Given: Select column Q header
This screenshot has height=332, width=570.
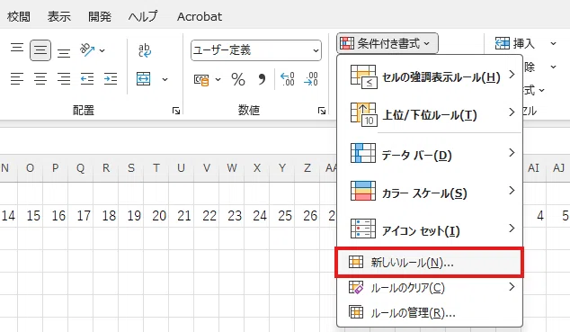Looking at the screenshot, I should pyautogui.click(x=81, y=168).
